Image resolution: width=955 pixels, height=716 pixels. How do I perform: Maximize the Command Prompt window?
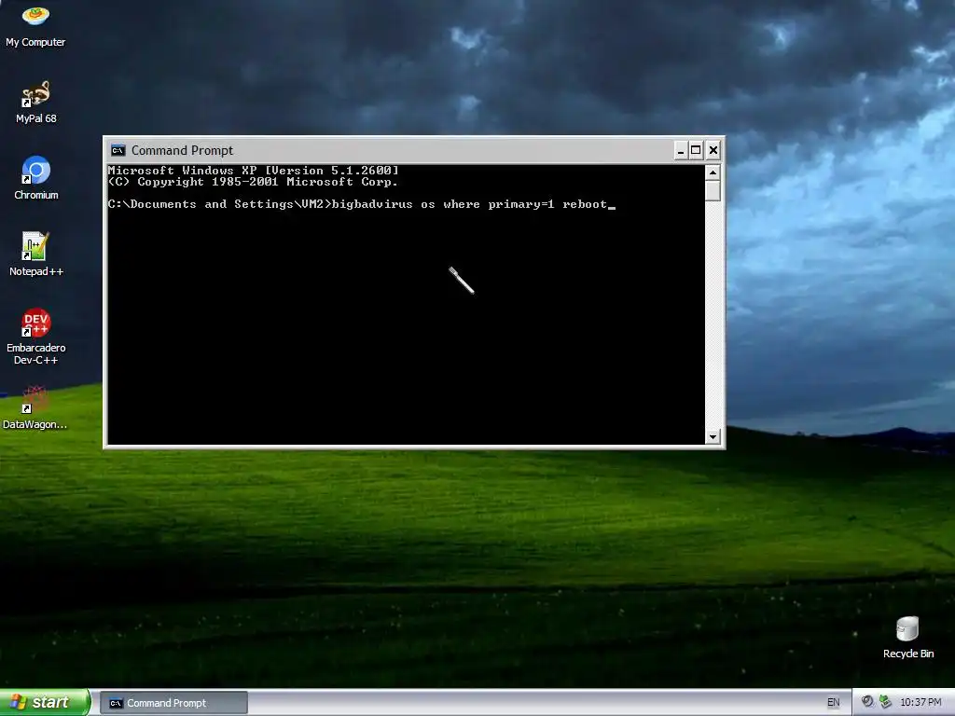pos(696,150)
